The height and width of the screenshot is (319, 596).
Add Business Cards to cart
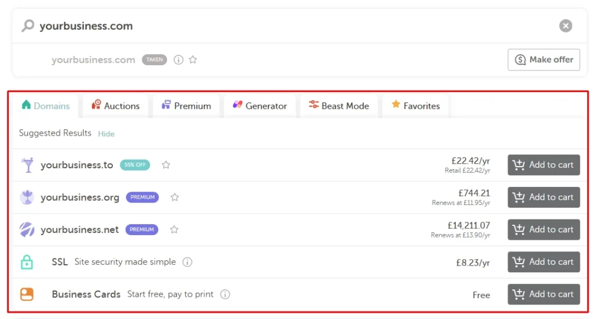point(544,295)
